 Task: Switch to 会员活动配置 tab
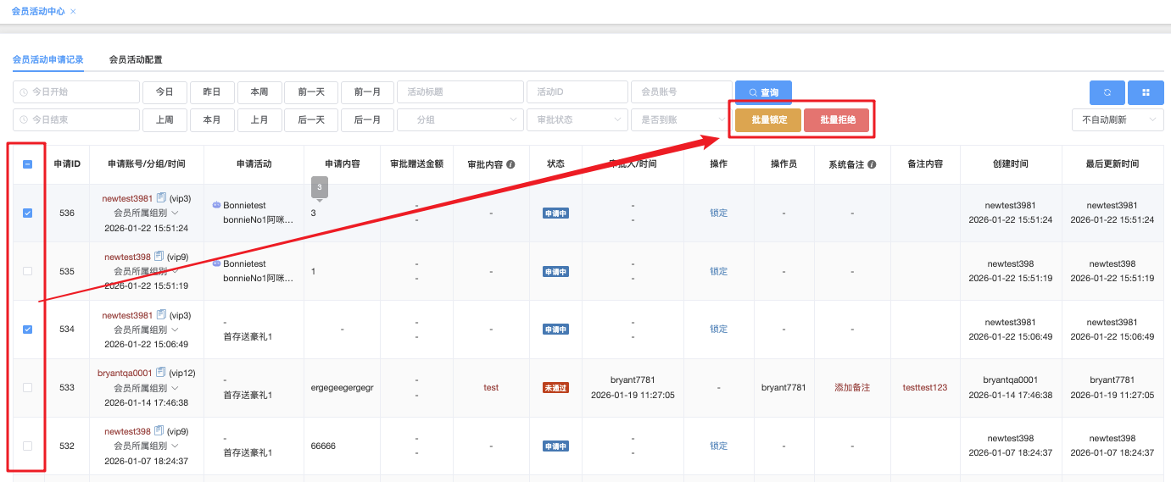(136, 60)
